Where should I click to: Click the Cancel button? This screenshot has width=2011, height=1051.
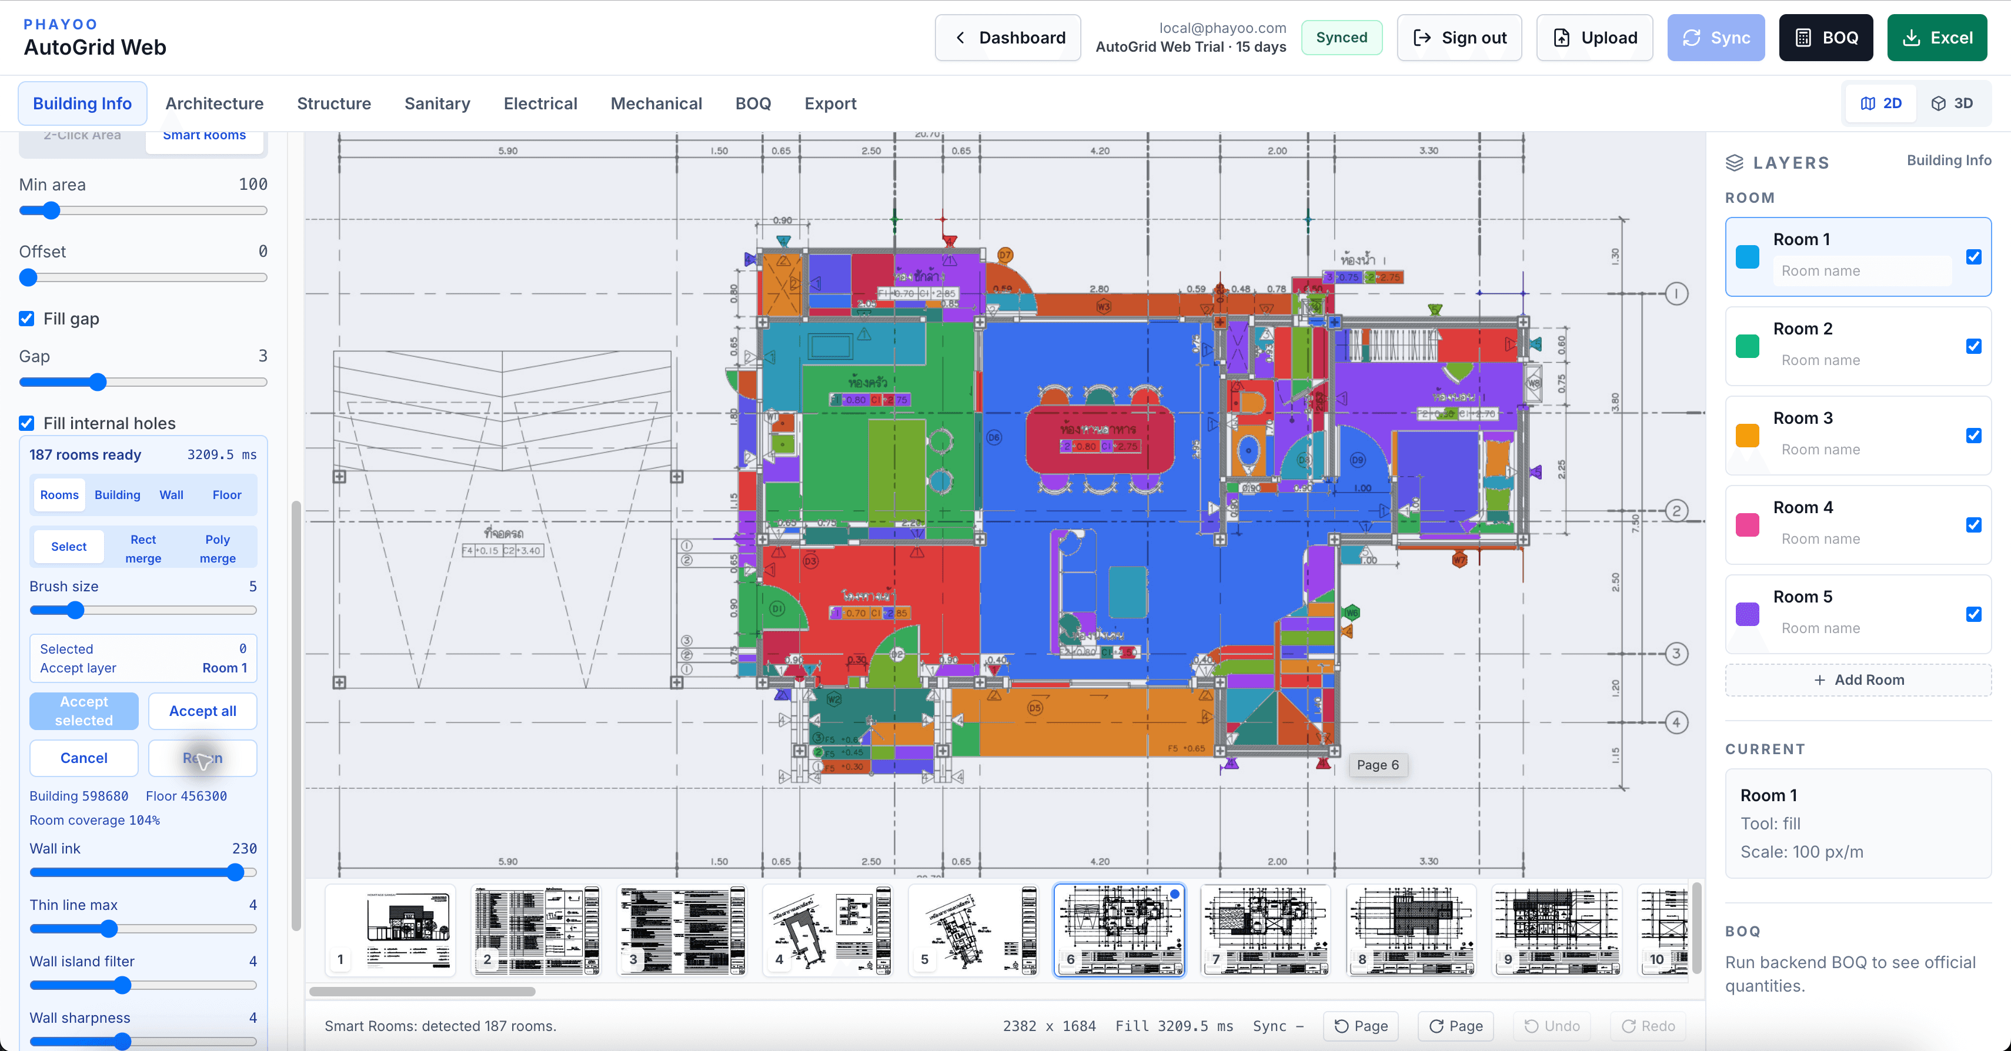[83, 758]
